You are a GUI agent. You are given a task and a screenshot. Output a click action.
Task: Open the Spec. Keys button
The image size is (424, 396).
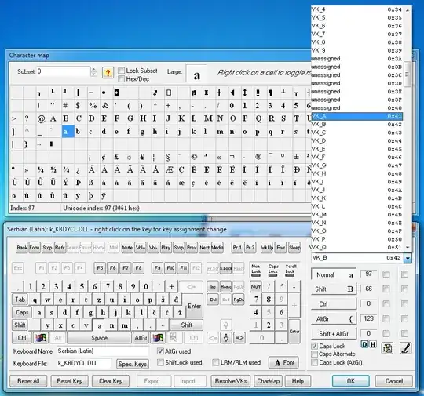pos(133,364)
